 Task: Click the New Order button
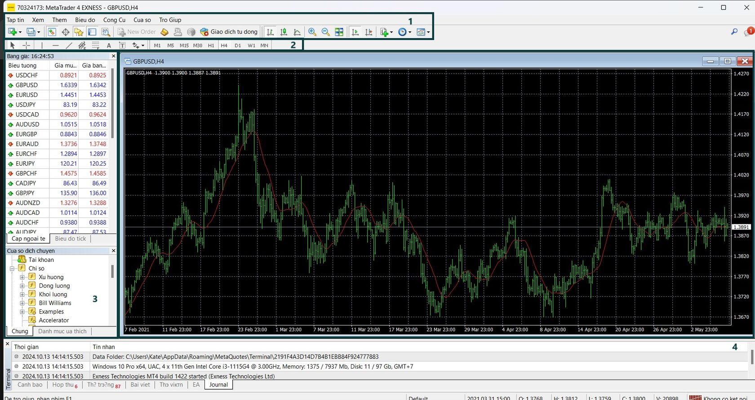click(137, 32)
